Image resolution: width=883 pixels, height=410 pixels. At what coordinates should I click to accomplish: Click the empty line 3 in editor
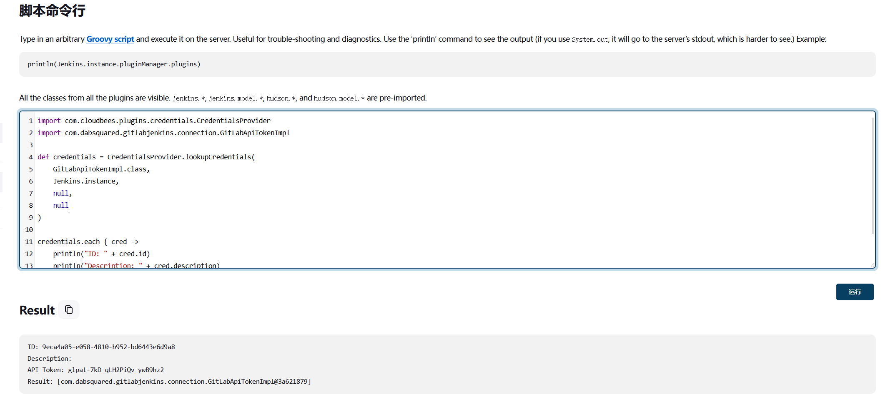pyautogui.click(x=167, y=145)
